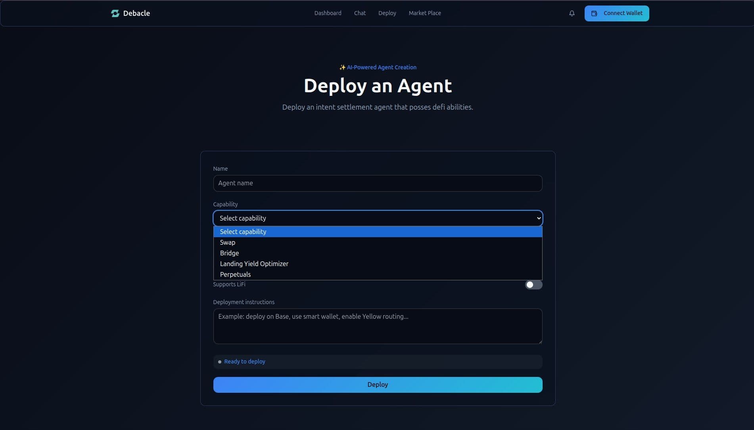Choose the highlighted Select capability placeholder option
The image size is (754, 430).
[243, 232]
